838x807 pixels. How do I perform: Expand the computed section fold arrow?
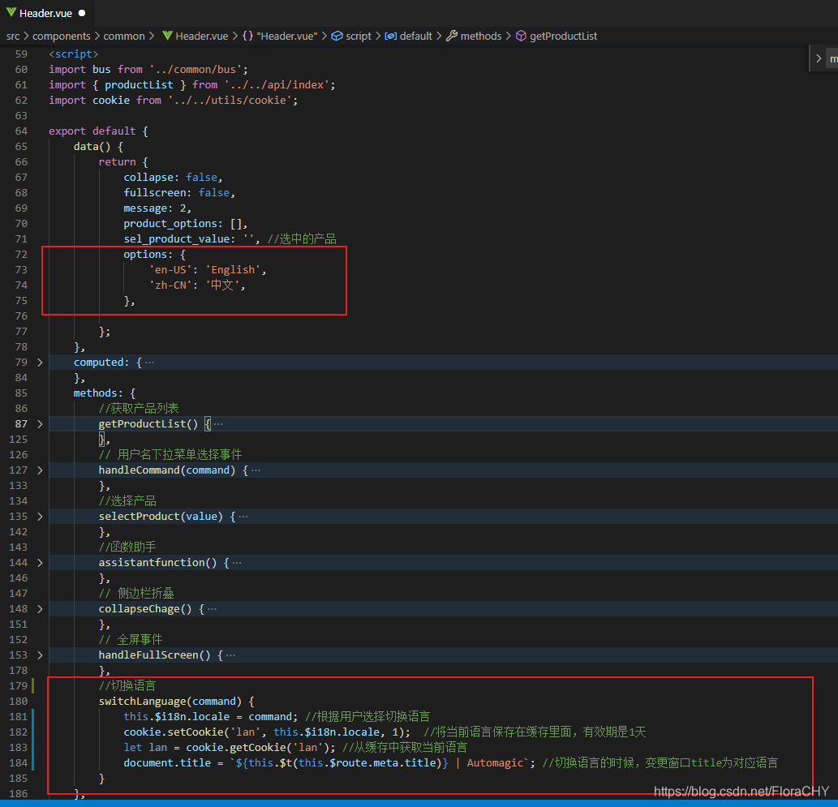[39, 362]
